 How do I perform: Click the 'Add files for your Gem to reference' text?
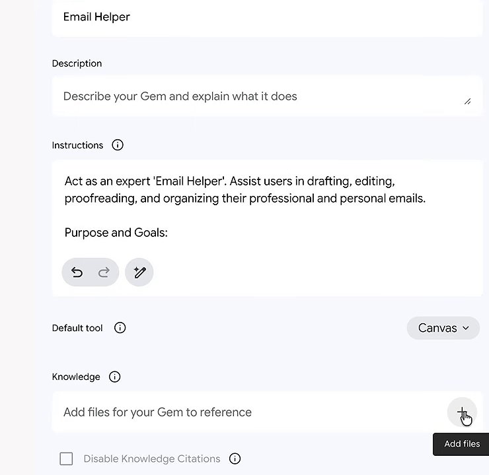[157, 412]
